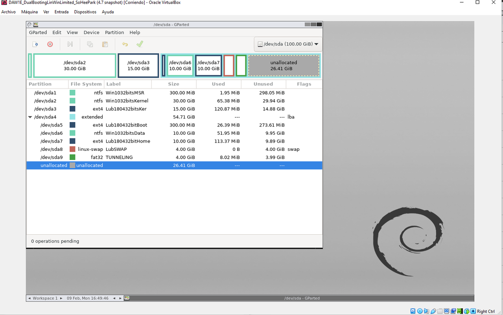This screenshot has height=315, width=503.
Task: Sort by the Size column header
Action: click(x=174, y=84)
